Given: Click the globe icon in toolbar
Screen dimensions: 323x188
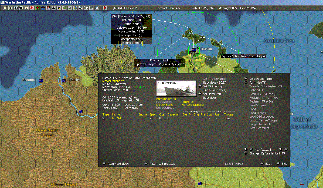Looking at the screenshot, I should coord(75,8).
